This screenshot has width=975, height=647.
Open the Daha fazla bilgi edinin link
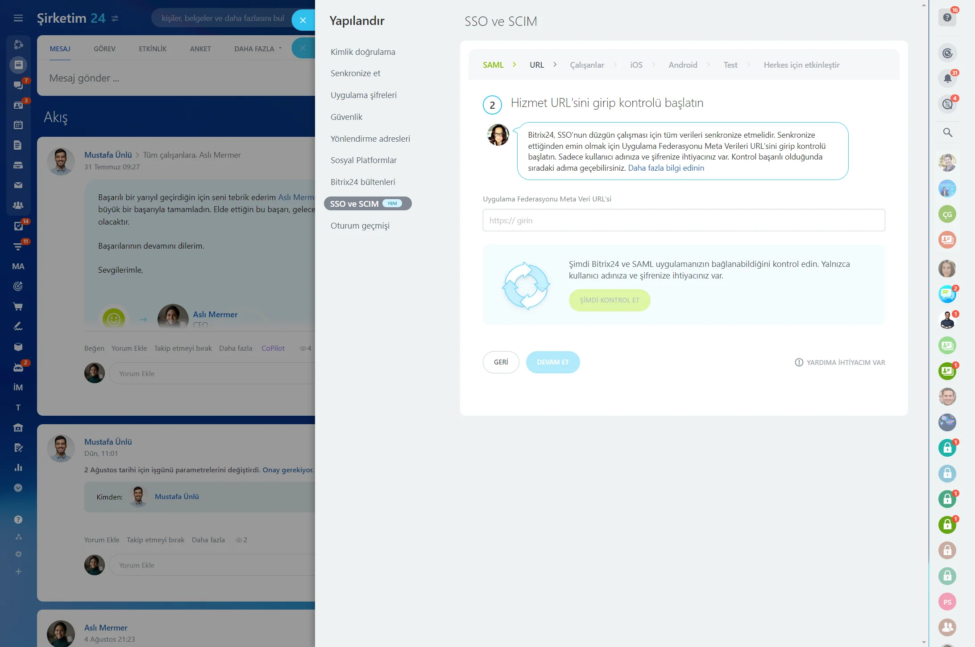click(x=666, y=168)
